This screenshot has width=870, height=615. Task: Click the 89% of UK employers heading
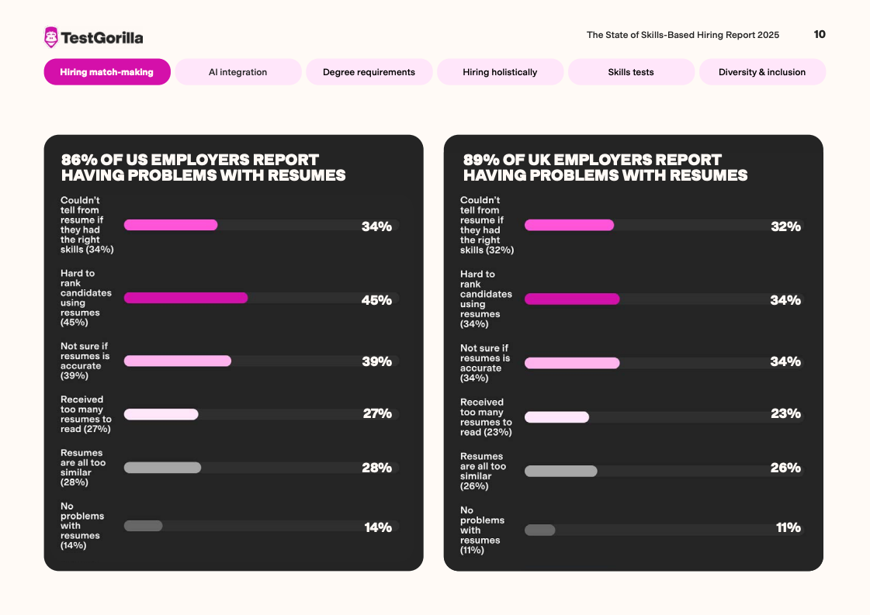coord(605,168)
